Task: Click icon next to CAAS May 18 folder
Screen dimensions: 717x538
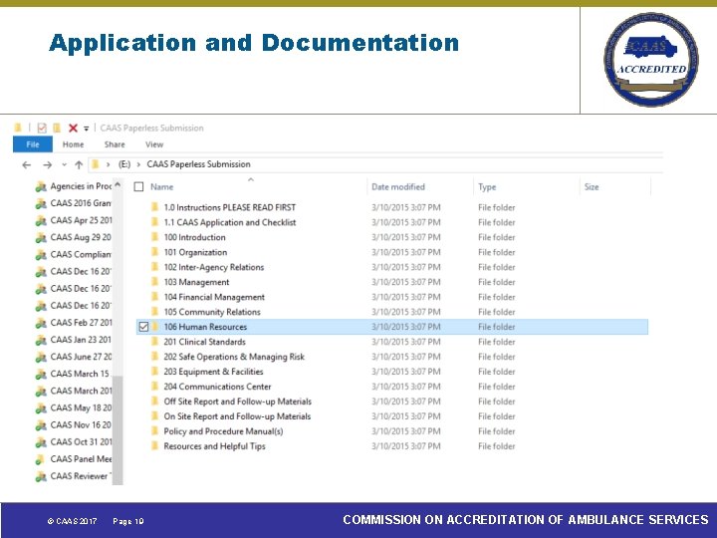Action: pos(41,408)
